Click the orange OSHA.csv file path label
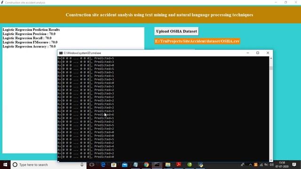 pyautogui.click(x=197, y=41)
